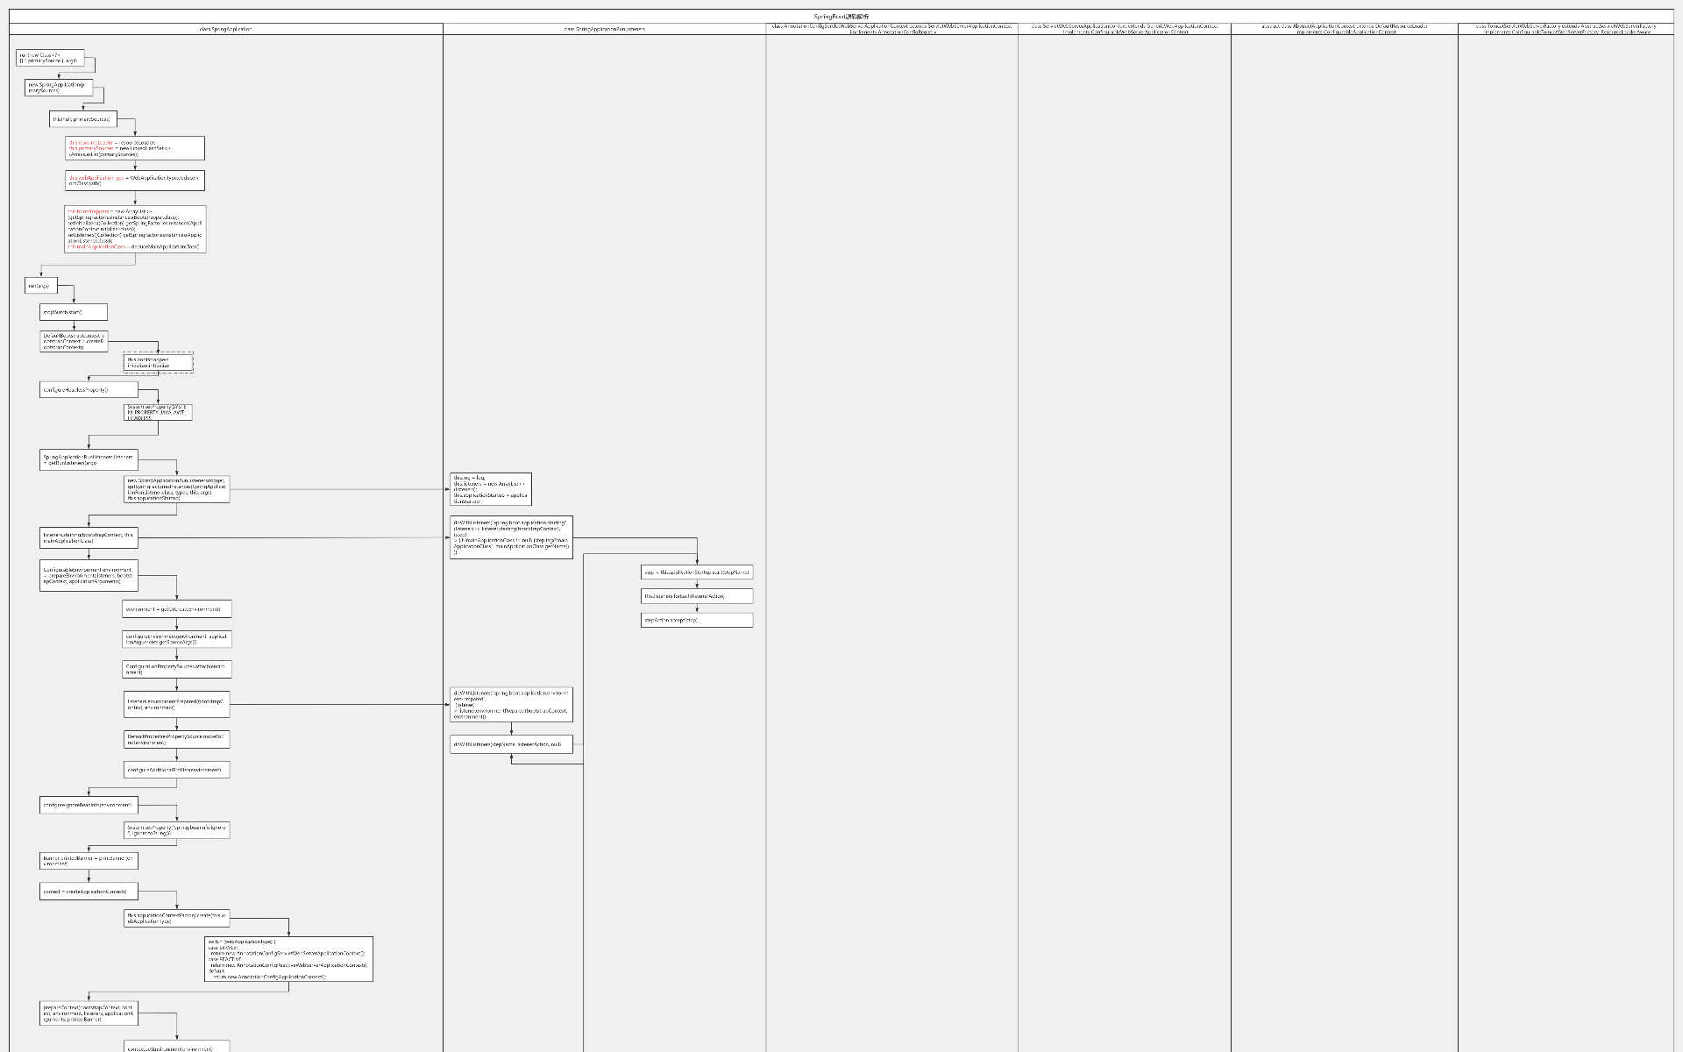Select the TomcatServletWebServerFactory swimlane header
This screenshot has width=1683, height=1052.
(x=1566, y=29)
